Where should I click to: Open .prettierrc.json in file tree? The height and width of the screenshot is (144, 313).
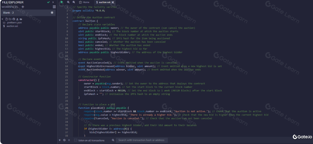coord(14,22)
